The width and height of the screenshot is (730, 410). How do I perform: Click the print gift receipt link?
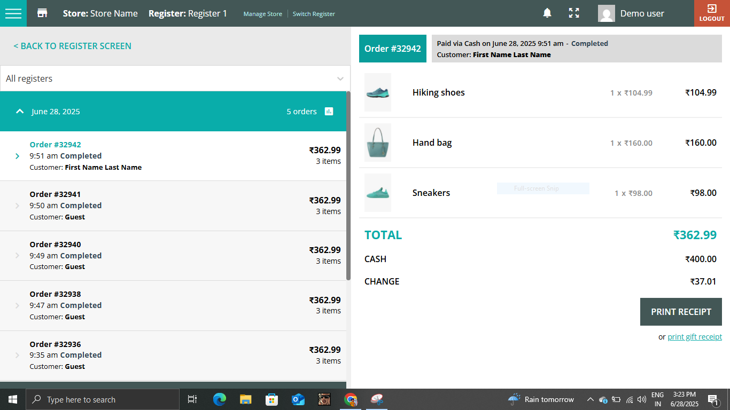tap(695, 337)
